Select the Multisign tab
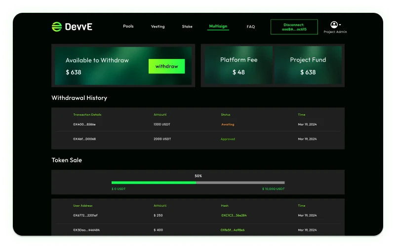The width and height of the screenshot is (396, 249). (218, 26)
